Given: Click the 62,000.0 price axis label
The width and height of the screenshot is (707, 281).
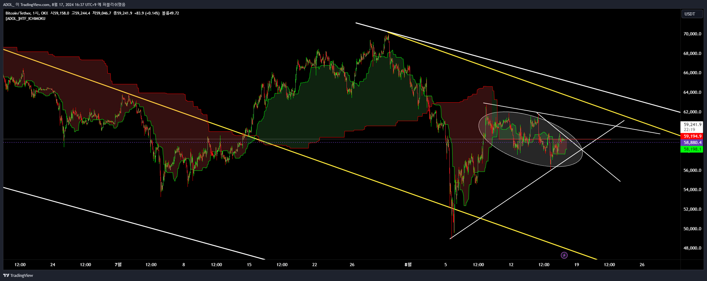Looking at the screenshot, I should tap(692, 112).
